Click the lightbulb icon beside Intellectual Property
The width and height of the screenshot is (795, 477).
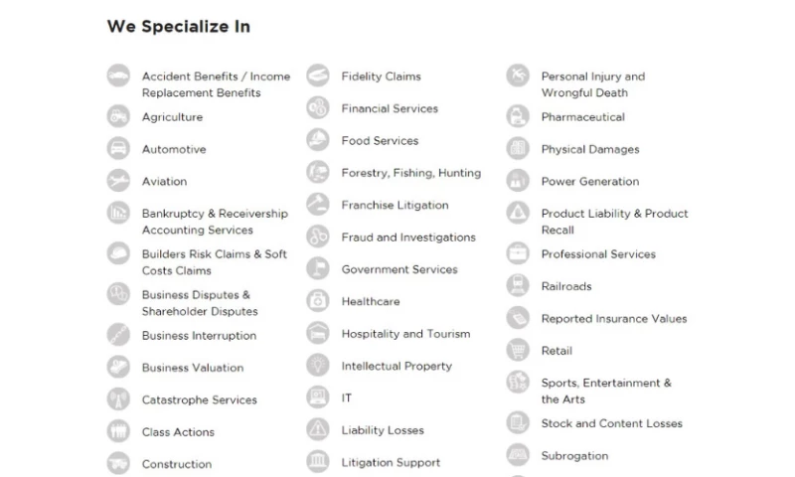[x=318, y=366]
